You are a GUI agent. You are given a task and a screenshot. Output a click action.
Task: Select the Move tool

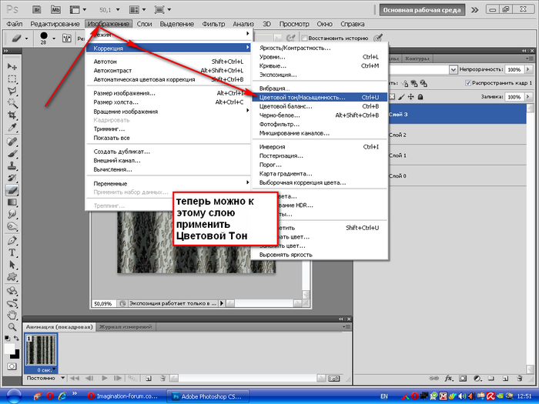click(12, 66)
